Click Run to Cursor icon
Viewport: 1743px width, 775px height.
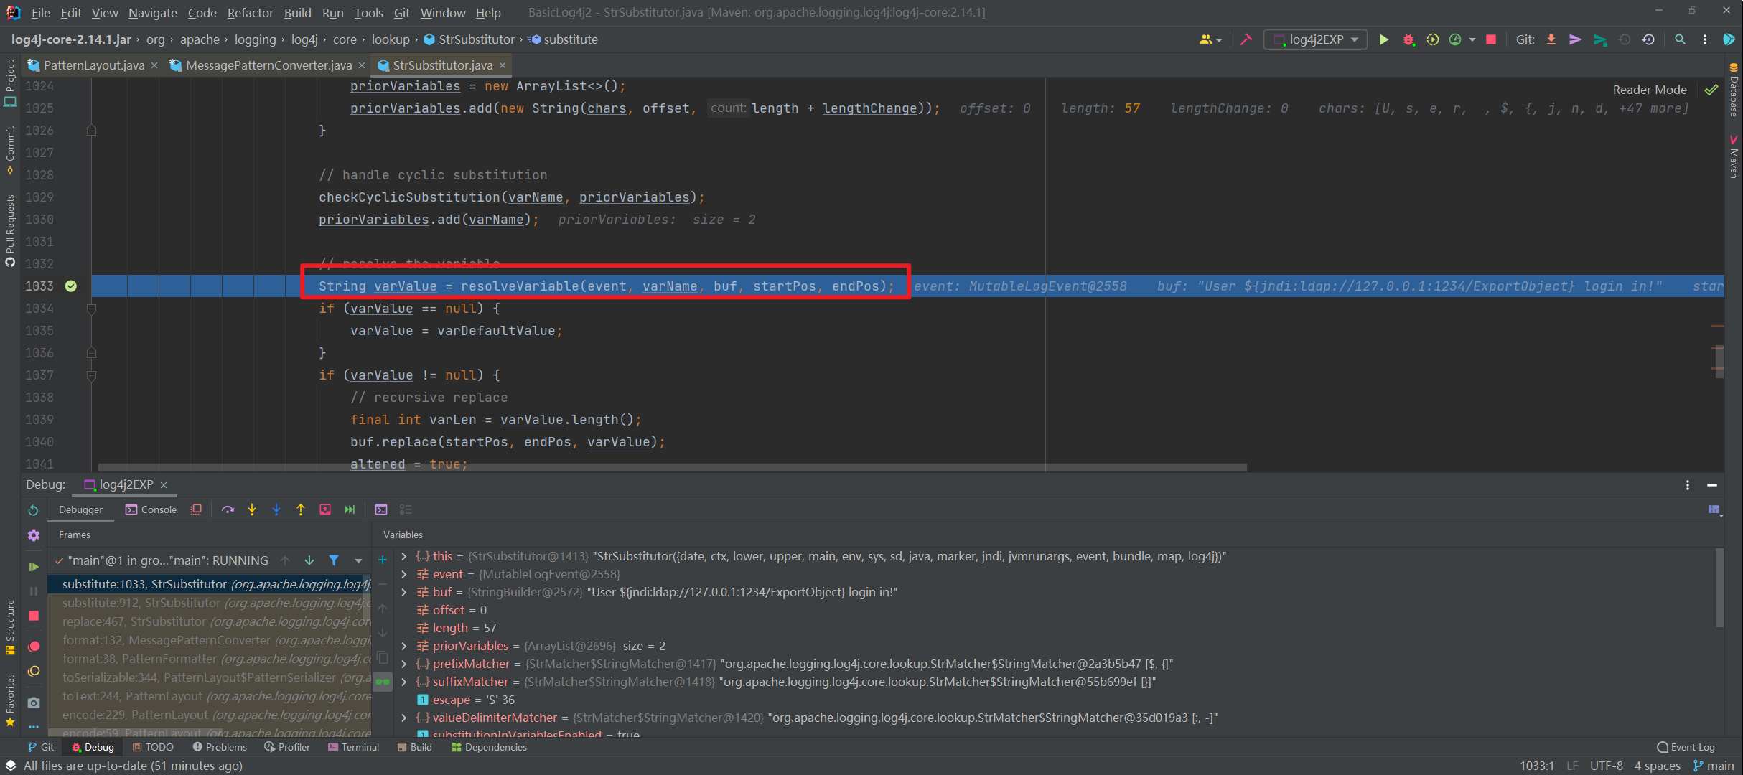[349, 509]
